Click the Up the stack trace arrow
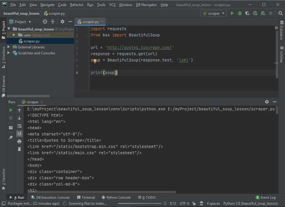Image resolution: width=285 pixels, height=207 pixels. click(19, 111)
